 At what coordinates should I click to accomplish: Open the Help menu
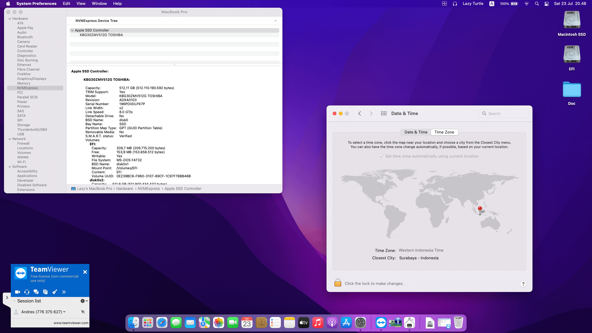pyautogui.click(x=117, y=4)
